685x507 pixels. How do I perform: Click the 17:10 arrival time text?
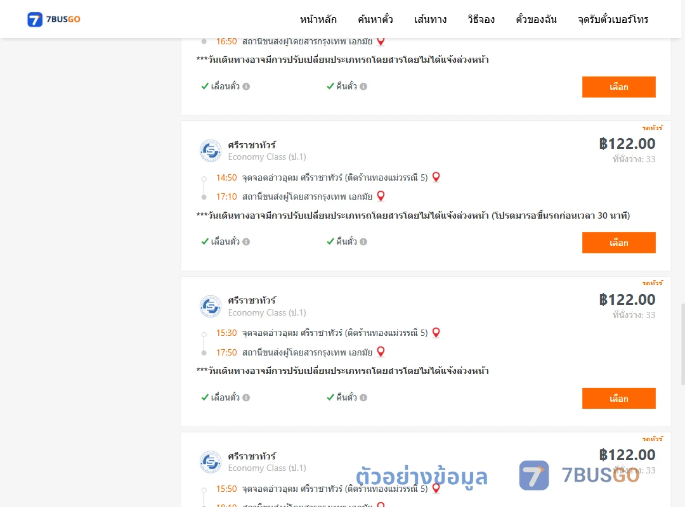[x=226, y=197]
